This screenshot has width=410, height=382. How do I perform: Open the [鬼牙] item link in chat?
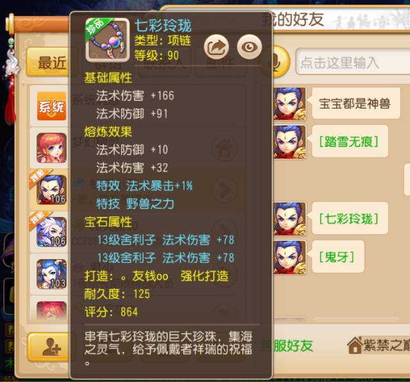click(x=337, y=257)
